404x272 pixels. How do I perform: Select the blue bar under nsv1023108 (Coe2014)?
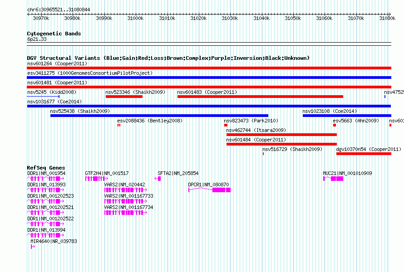347,116
